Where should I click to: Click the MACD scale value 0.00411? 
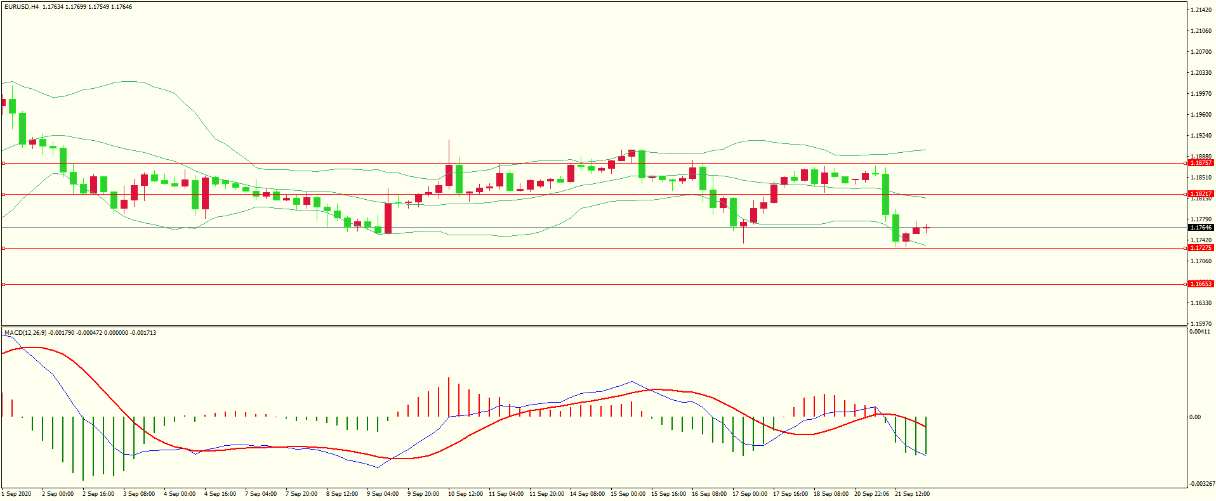pyautogui.click(x=1199, y=332)
